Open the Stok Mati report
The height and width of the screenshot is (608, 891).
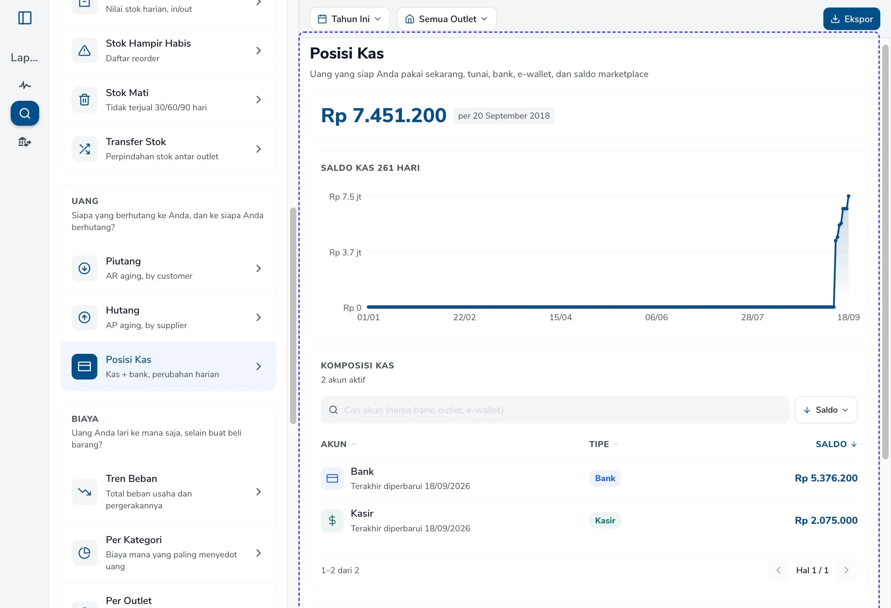[x=168, y=100]
